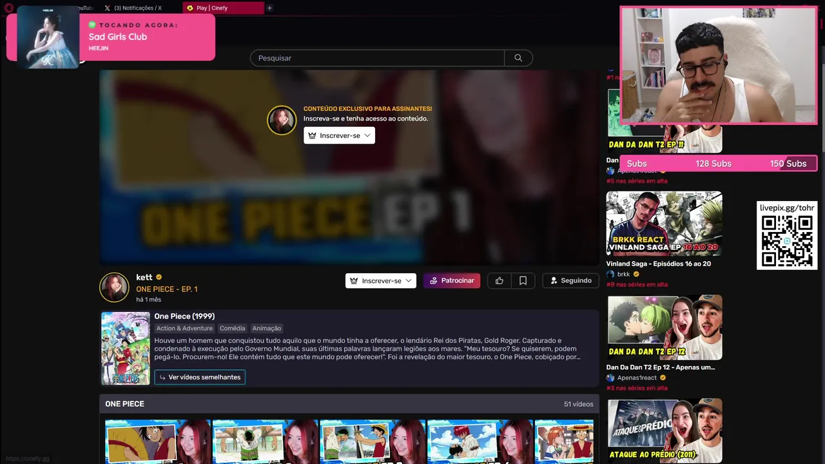Open Ataque ao Prédio (2011) thumbnail
This screenshot has width=825, height=464.
[x=664, y=430]
